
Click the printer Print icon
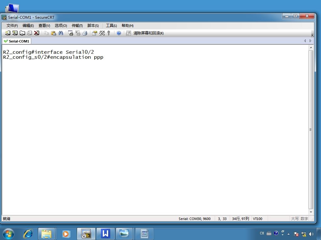(85, 33)
